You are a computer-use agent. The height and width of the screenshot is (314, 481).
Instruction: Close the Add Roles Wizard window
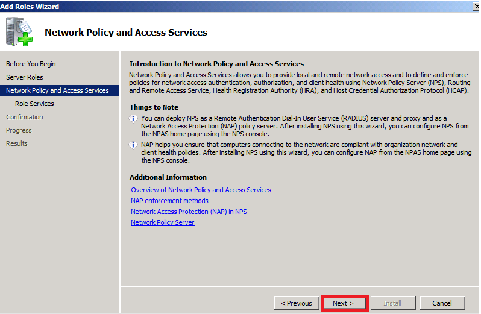[x=475, y=6]
